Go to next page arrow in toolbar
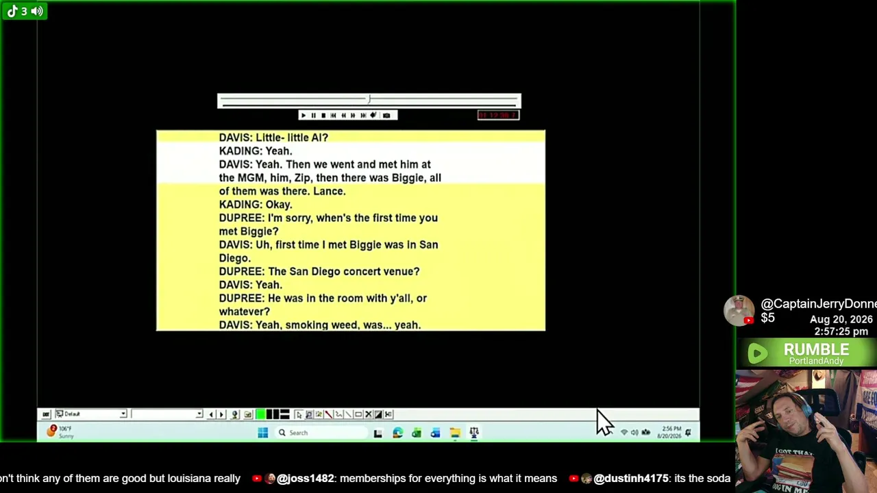The width and height of the screenshot is (877, 493). 221,414
